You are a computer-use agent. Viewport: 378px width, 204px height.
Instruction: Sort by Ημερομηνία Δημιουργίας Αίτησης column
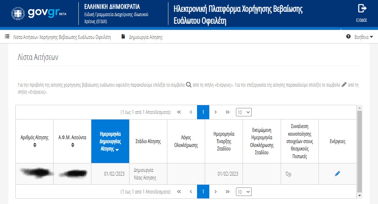110,141
